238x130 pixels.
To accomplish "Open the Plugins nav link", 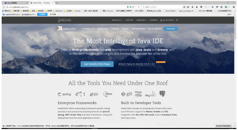I will click(125, 29).
